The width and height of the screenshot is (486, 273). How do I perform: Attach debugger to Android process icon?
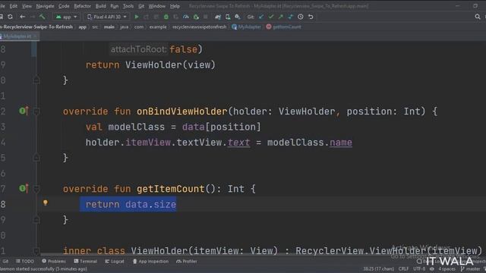click(196, 17)
